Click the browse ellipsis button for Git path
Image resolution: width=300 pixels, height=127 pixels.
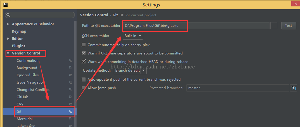point(274,25)
